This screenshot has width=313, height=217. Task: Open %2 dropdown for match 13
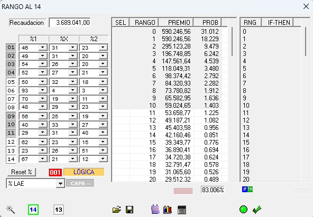pyautogui.click(x=103, y=150)
